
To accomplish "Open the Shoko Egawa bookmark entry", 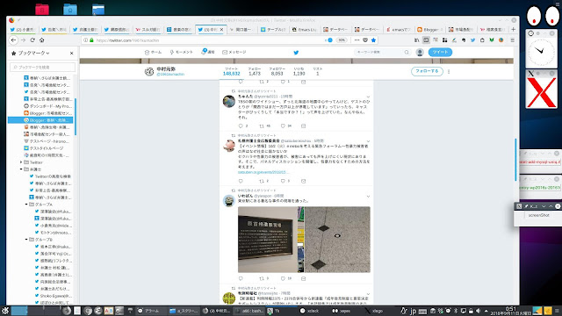I will (53, 296).
